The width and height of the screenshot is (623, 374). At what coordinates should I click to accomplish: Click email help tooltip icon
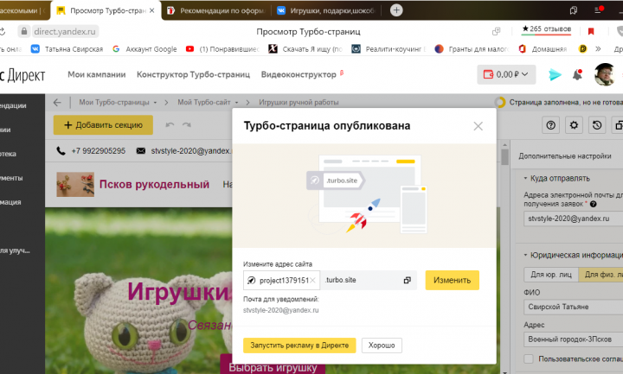[x=594, y=204]
